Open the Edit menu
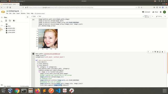 10,13
